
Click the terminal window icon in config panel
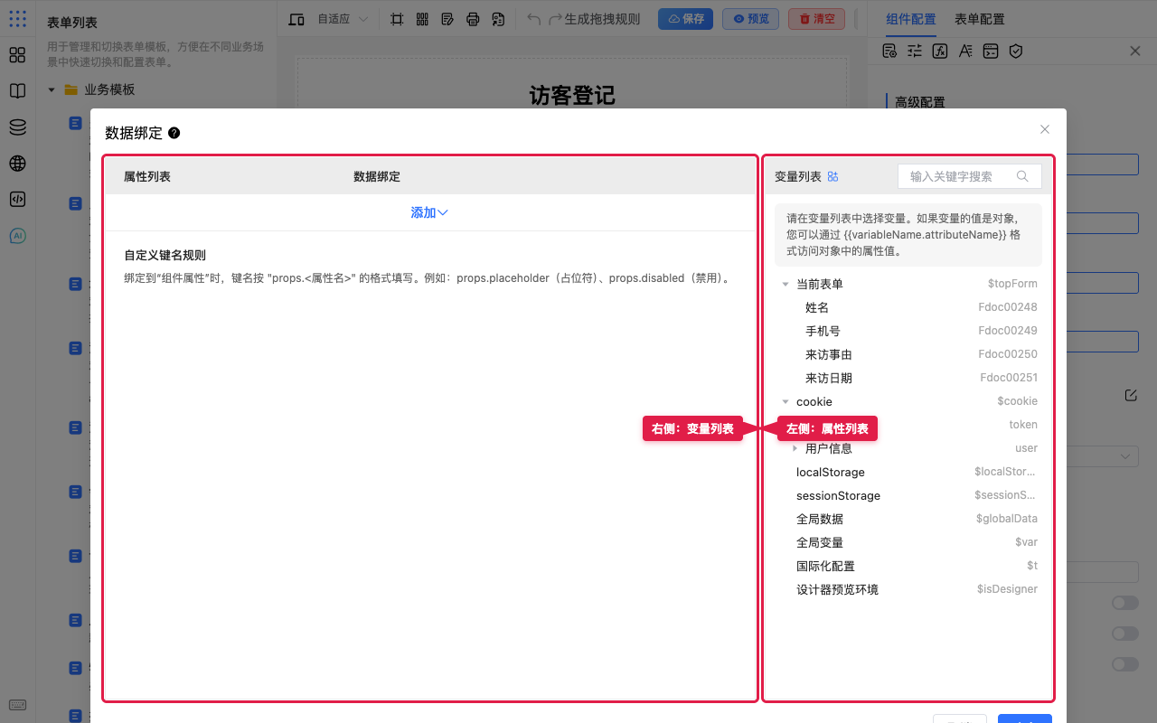991,52
